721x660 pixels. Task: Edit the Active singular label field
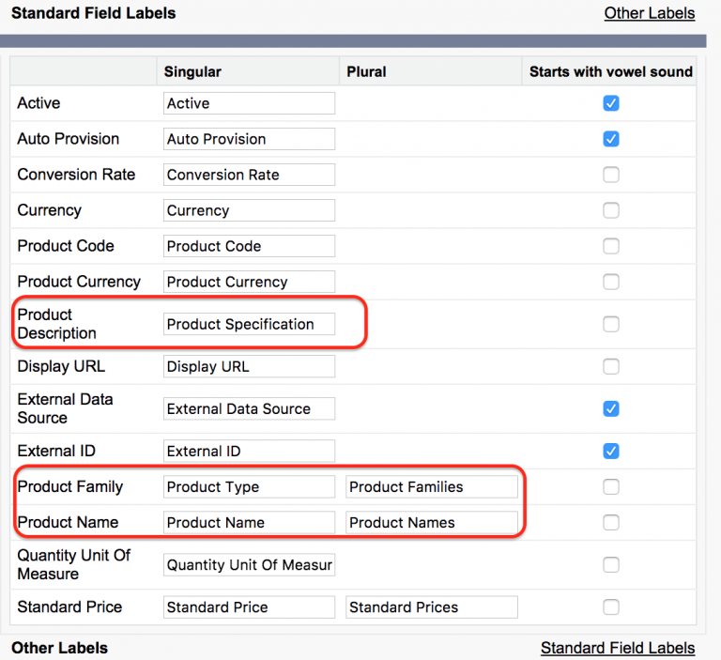249,103
